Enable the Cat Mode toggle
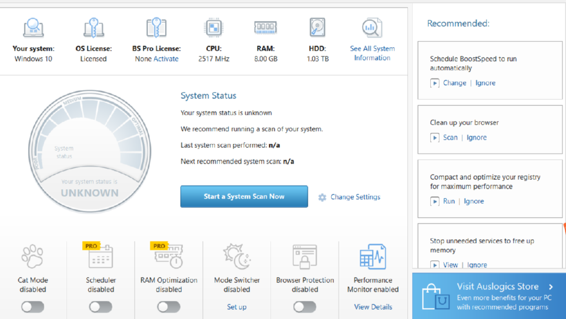Screen dimensions: 566x319 point(33,307)
